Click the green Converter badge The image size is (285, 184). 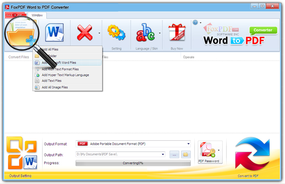263,30
